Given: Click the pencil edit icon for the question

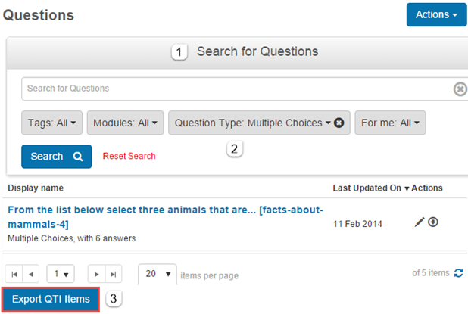Looking at the screenshot, I should tap(420, 222).
